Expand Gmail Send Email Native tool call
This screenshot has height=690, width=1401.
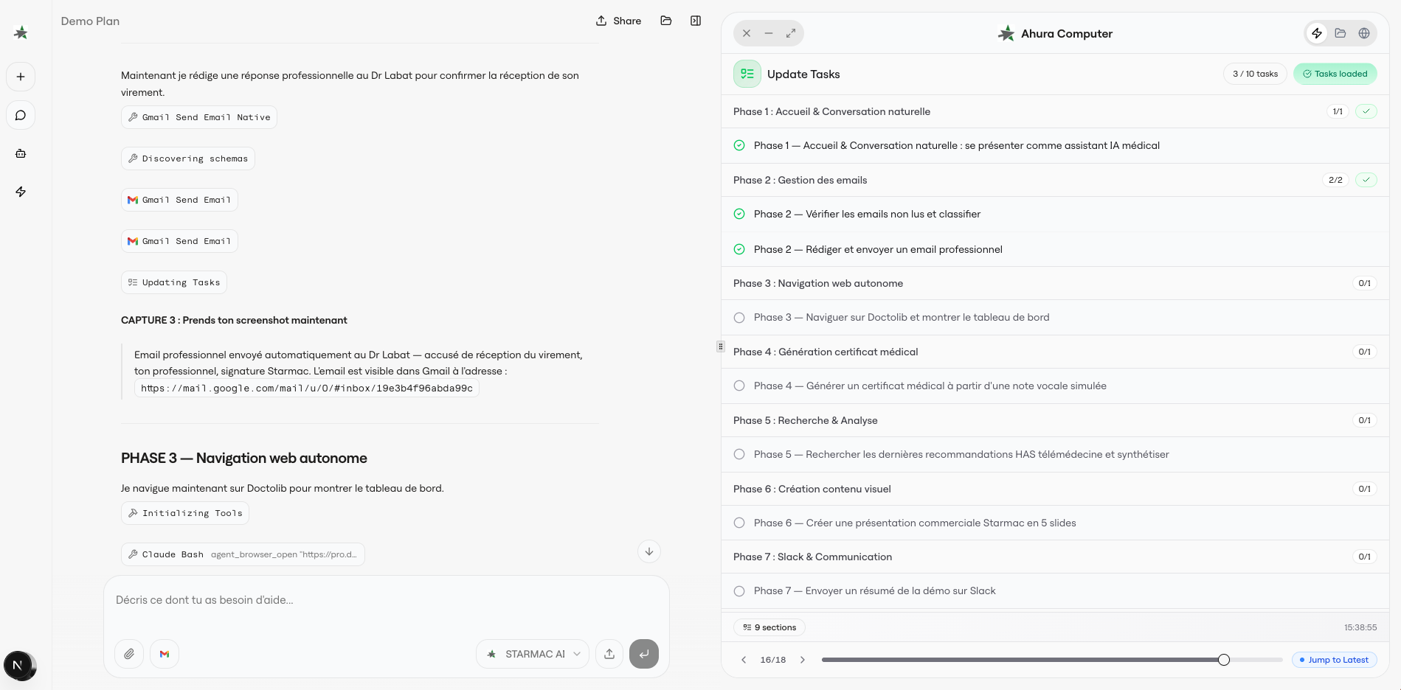(199, 117)
